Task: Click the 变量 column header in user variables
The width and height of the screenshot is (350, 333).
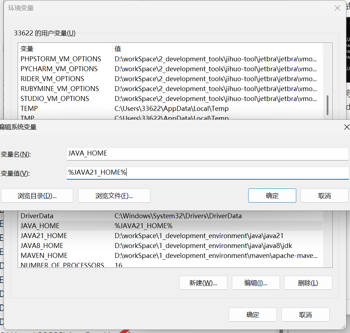Action: point(64,49)
